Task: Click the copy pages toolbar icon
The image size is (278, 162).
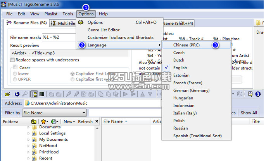Action: 101,94
